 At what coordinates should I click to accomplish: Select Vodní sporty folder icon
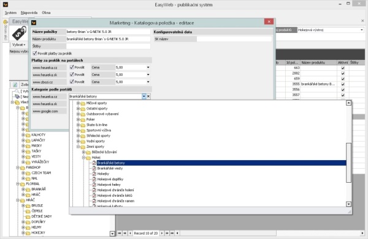tap(83, 141)
